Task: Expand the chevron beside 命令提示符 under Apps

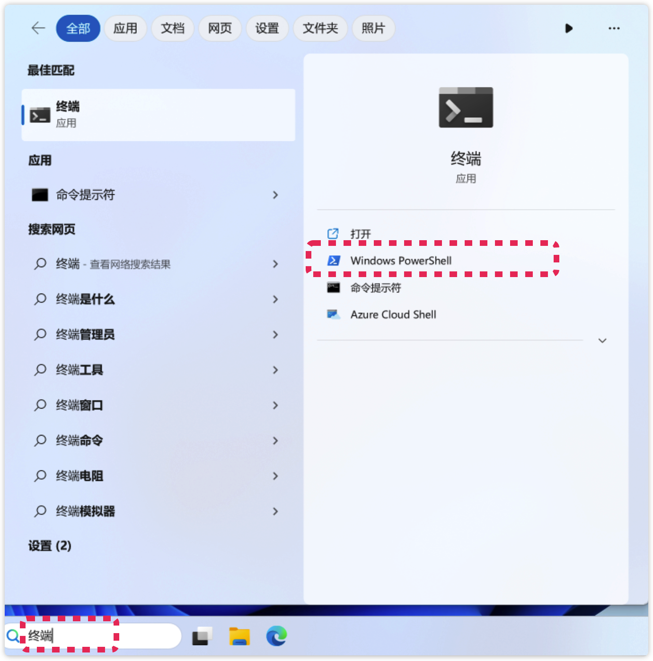Action: pos(275,195)
